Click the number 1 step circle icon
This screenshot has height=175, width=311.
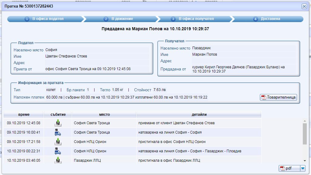coord(27,19)
